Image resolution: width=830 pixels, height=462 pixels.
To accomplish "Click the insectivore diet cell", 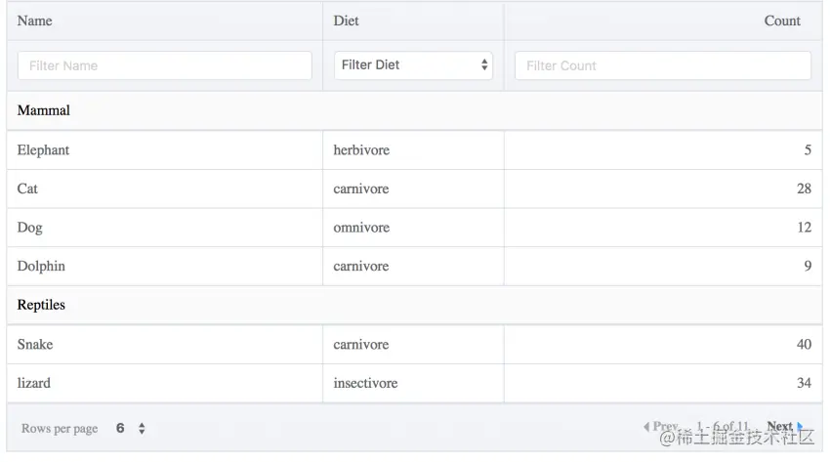I will click(x=365, y=383).
